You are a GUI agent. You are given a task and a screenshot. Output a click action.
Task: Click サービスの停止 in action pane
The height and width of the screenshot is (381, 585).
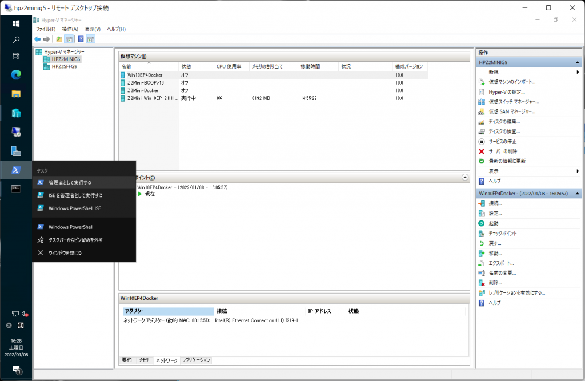(x=503, y=142)
